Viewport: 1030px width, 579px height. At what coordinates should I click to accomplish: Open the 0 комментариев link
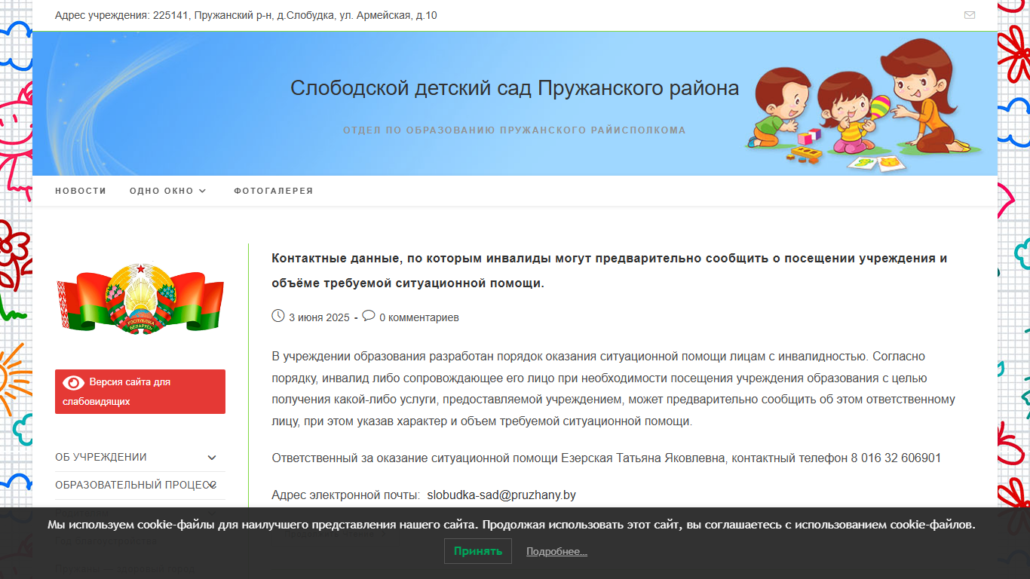tap(418, 317)
